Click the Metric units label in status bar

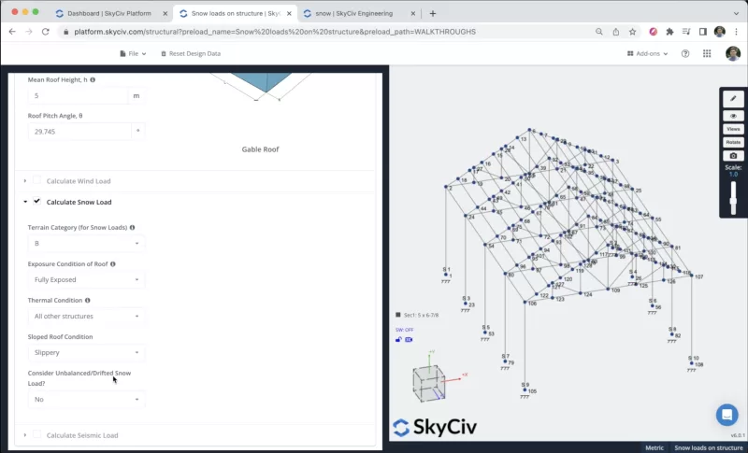(x=654, y=447)
